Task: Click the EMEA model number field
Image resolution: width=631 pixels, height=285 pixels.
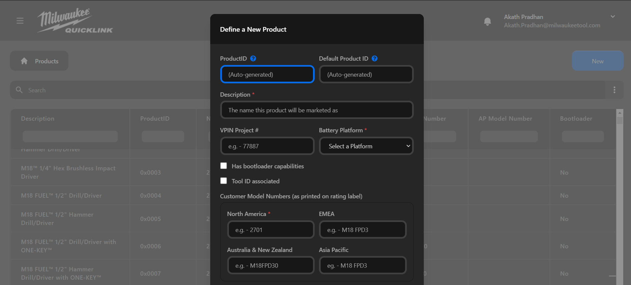Action: click(x=363, y=230)
